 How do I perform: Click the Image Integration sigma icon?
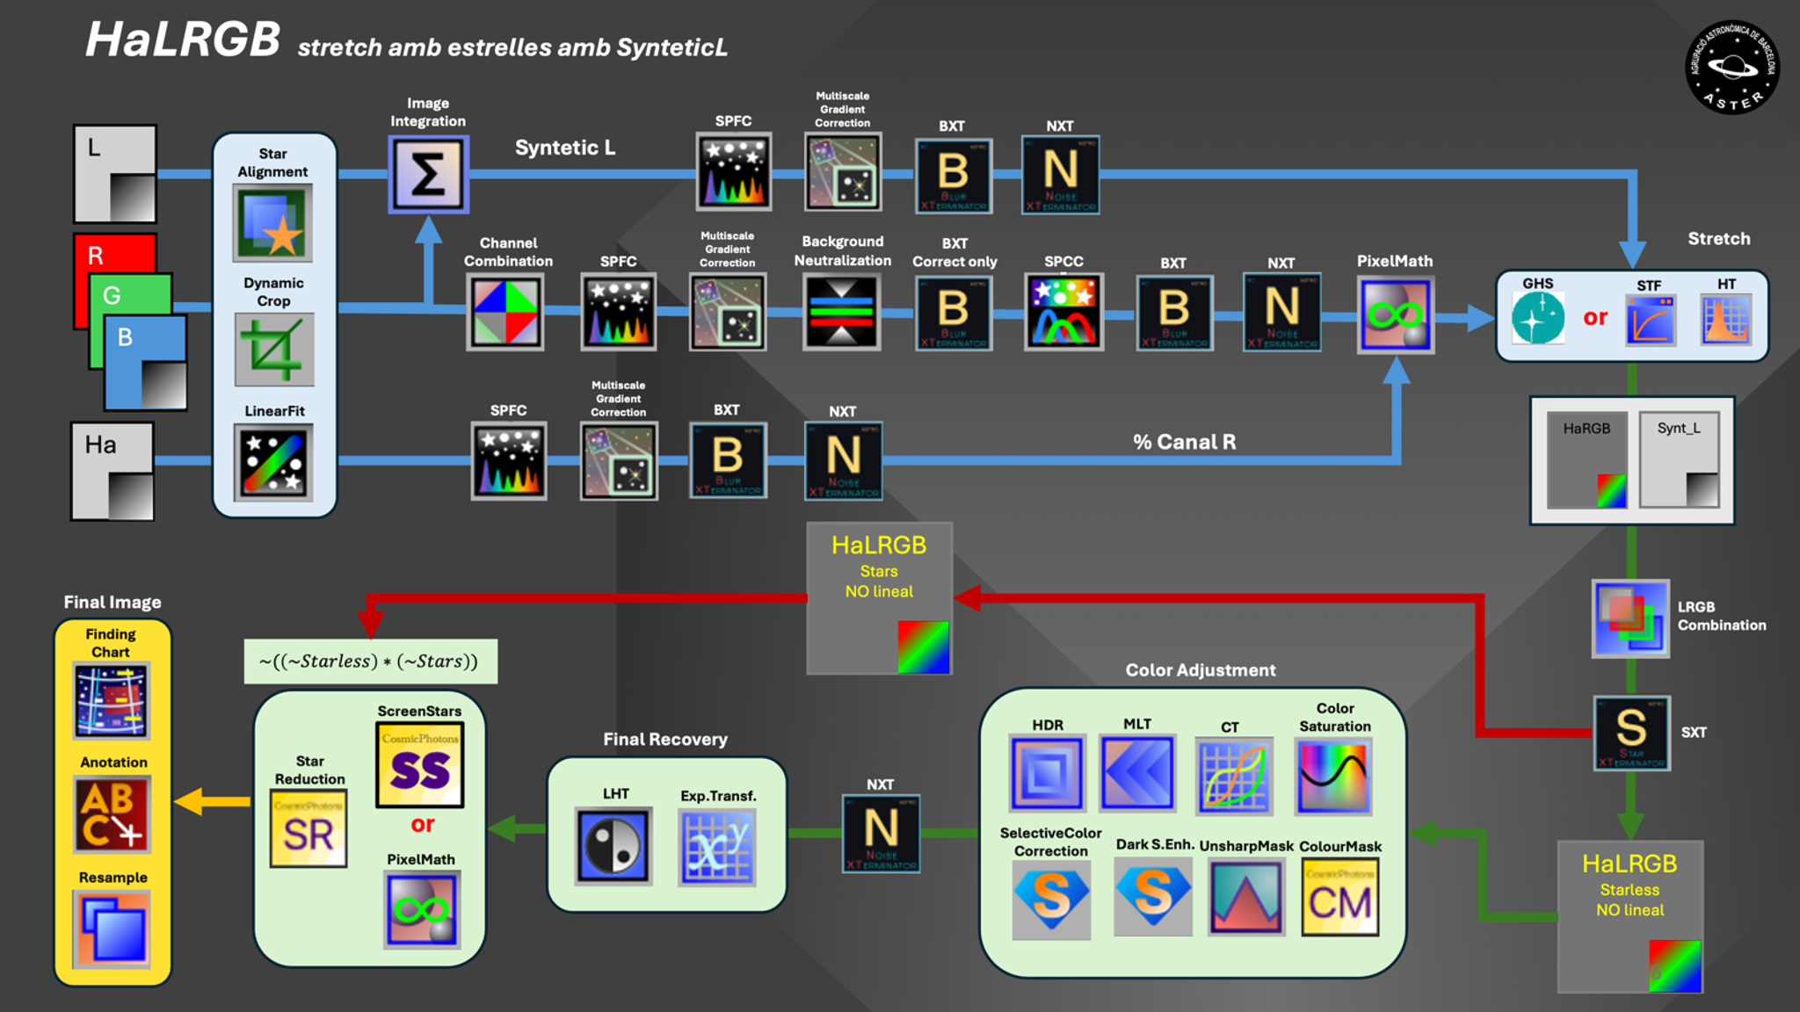click(428, 174)
